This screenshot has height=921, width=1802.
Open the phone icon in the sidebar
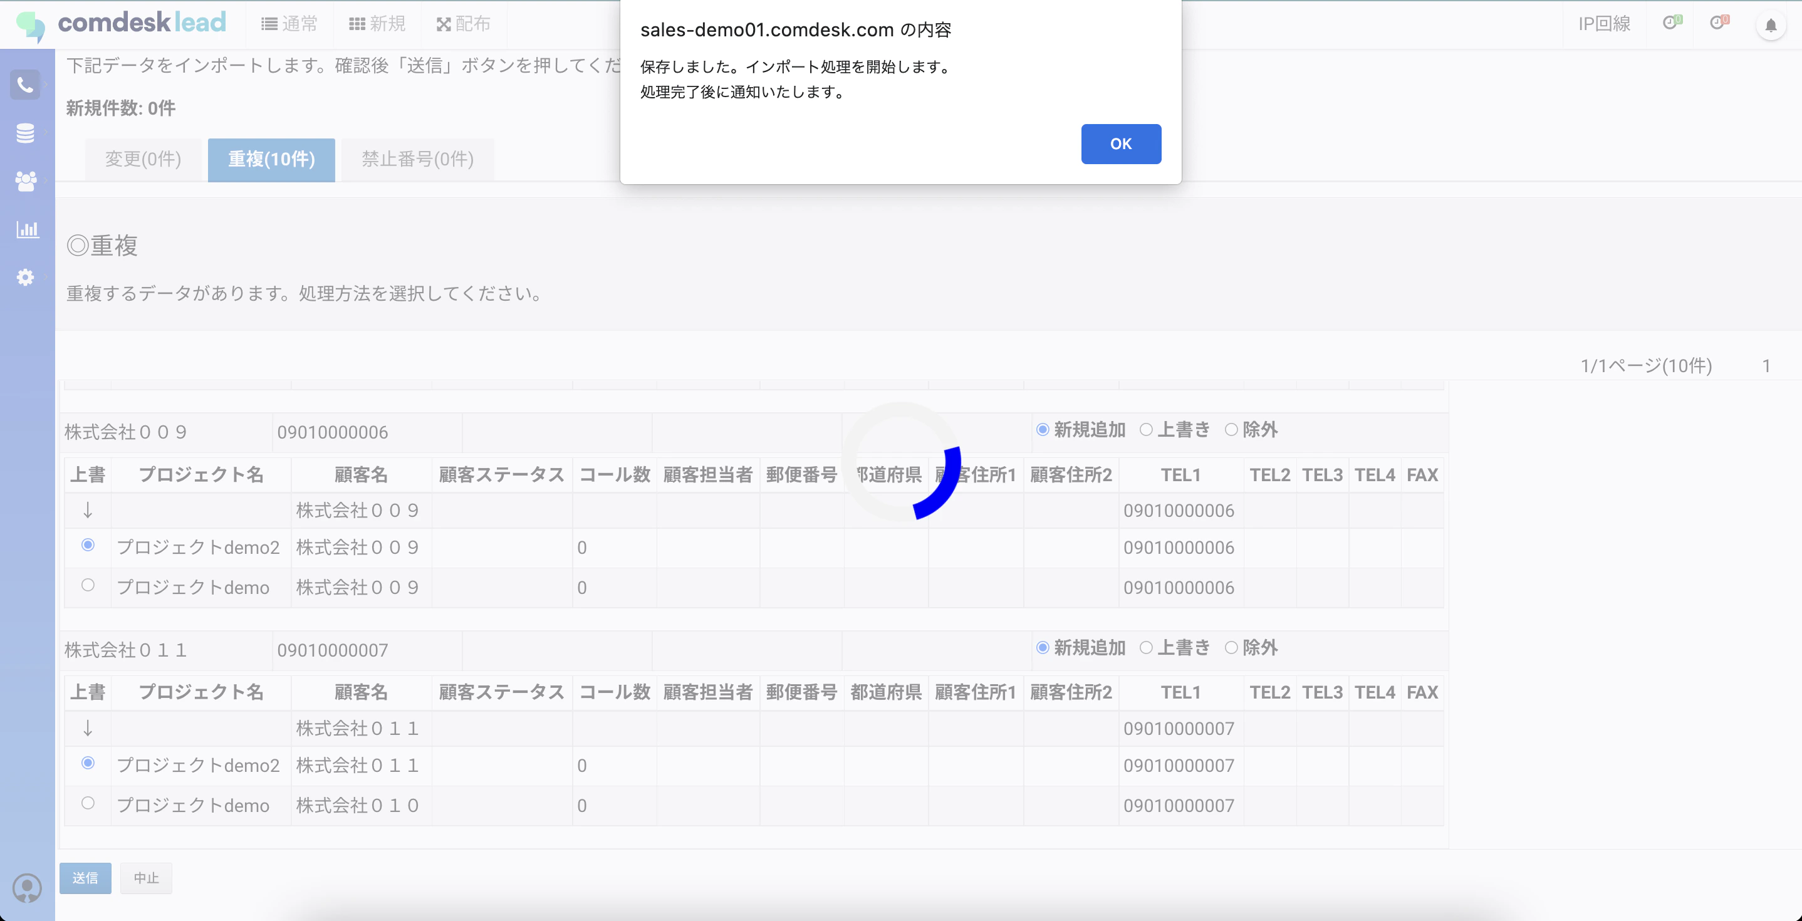pyautogui.click(x=25, y=85)
